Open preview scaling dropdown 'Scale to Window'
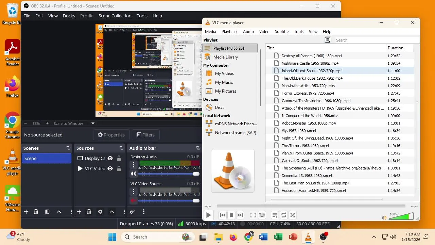The height and width of the screenshot is (245, 435). (x=74, y=124)
